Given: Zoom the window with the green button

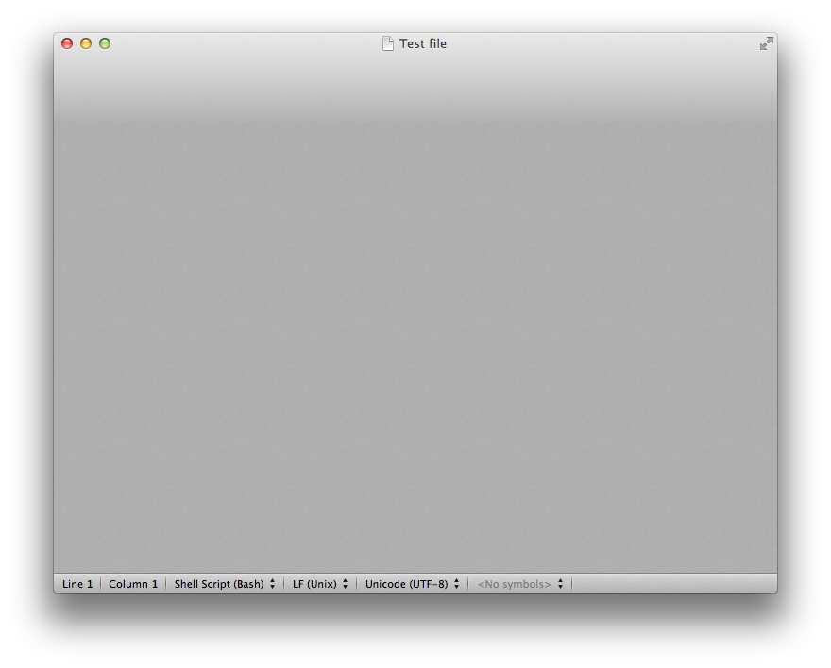Looking at the screenshot, I should pos(105,43).
